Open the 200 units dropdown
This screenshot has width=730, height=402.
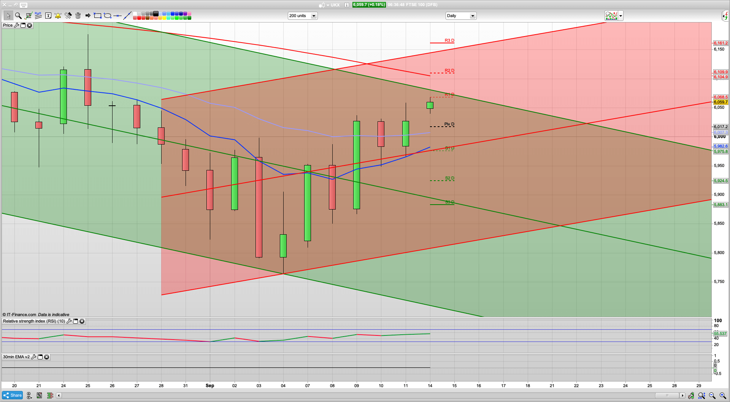[x=314, y=16]
